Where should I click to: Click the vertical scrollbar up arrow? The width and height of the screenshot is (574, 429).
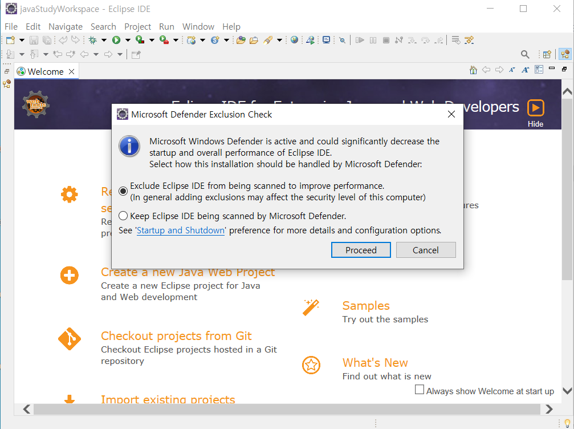567,91
